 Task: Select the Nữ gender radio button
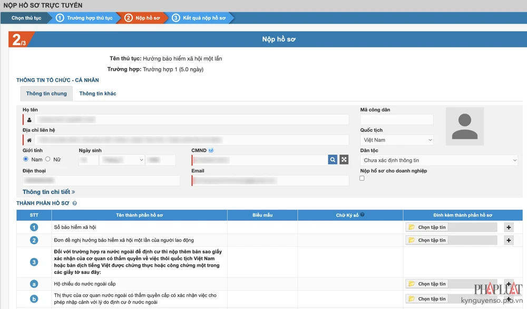click(48, 159)
